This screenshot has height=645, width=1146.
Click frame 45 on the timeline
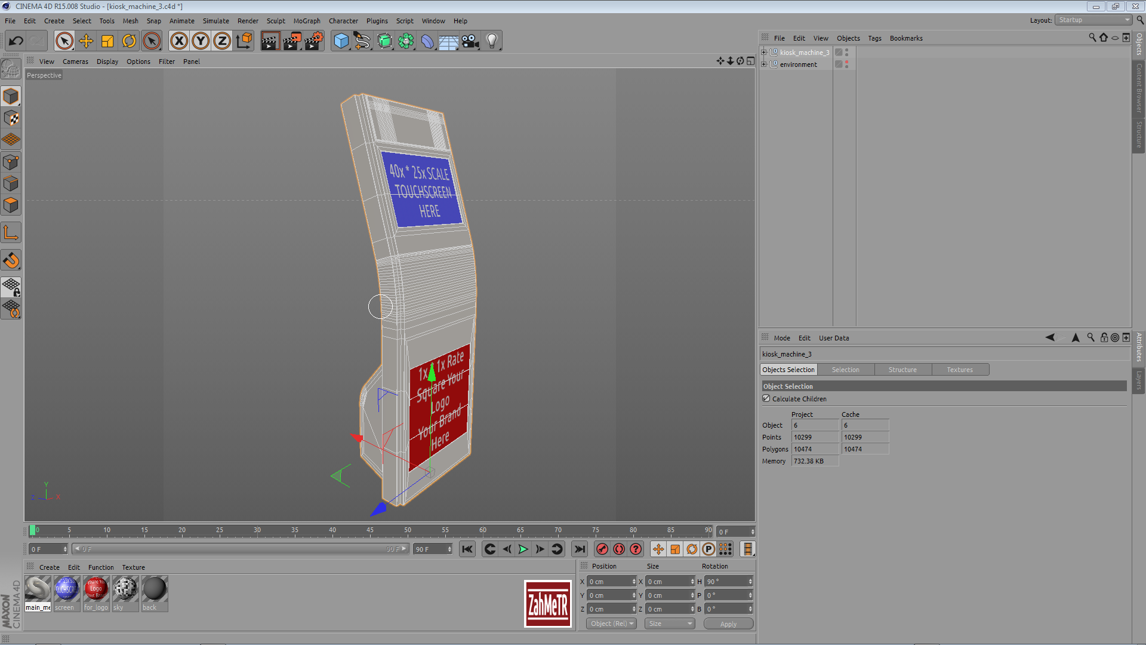pos(370,530)
